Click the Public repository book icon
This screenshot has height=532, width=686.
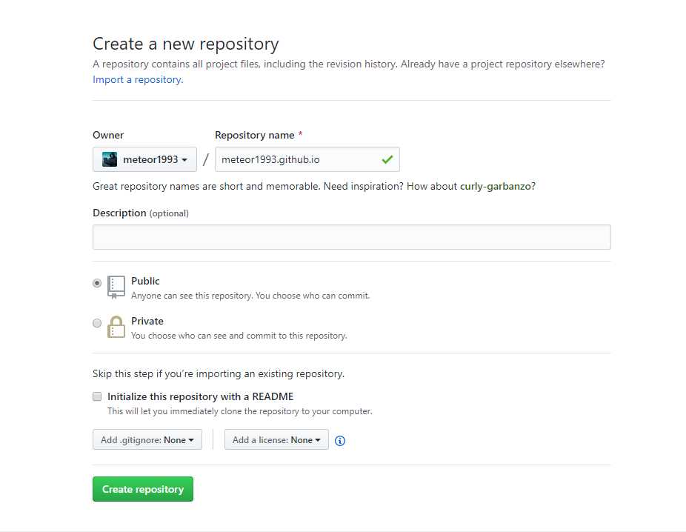pos(116,287)
